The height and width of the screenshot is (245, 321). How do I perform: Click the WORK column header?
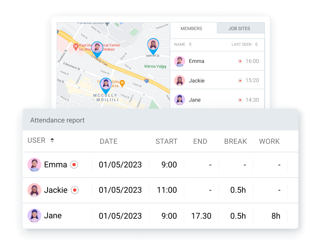click(x=269, y=141)
